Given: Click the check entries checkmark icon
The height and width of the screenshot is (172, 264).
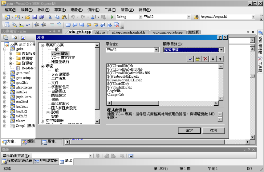Looking at the screenshot, I should tap(190, 59).
